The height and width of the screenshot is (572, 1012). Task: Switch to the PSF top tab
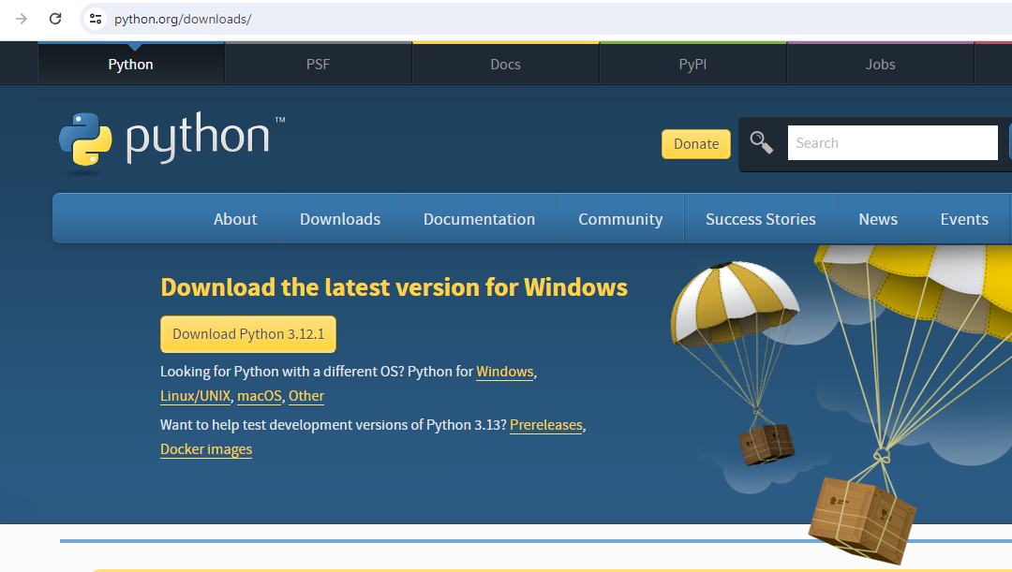(318, 65)
